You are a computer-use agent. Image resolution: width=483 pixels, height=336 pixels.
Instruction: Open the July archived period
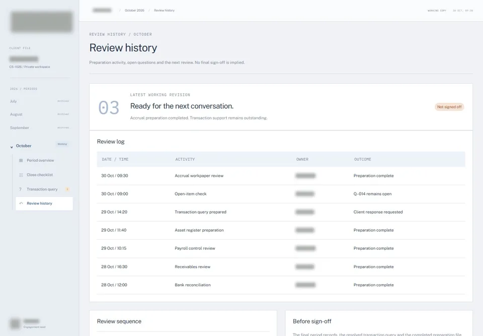39,101
